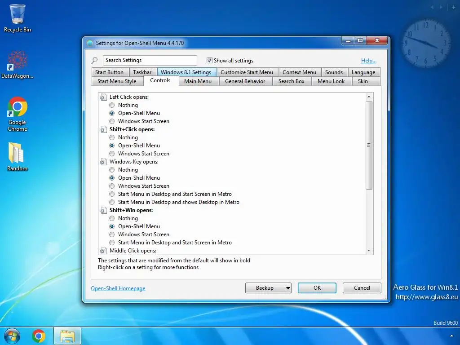Viewport: 460px width, 345px height.
Task: Click the Shift+Click opens setting label
Action: click(x=132, y=129)
